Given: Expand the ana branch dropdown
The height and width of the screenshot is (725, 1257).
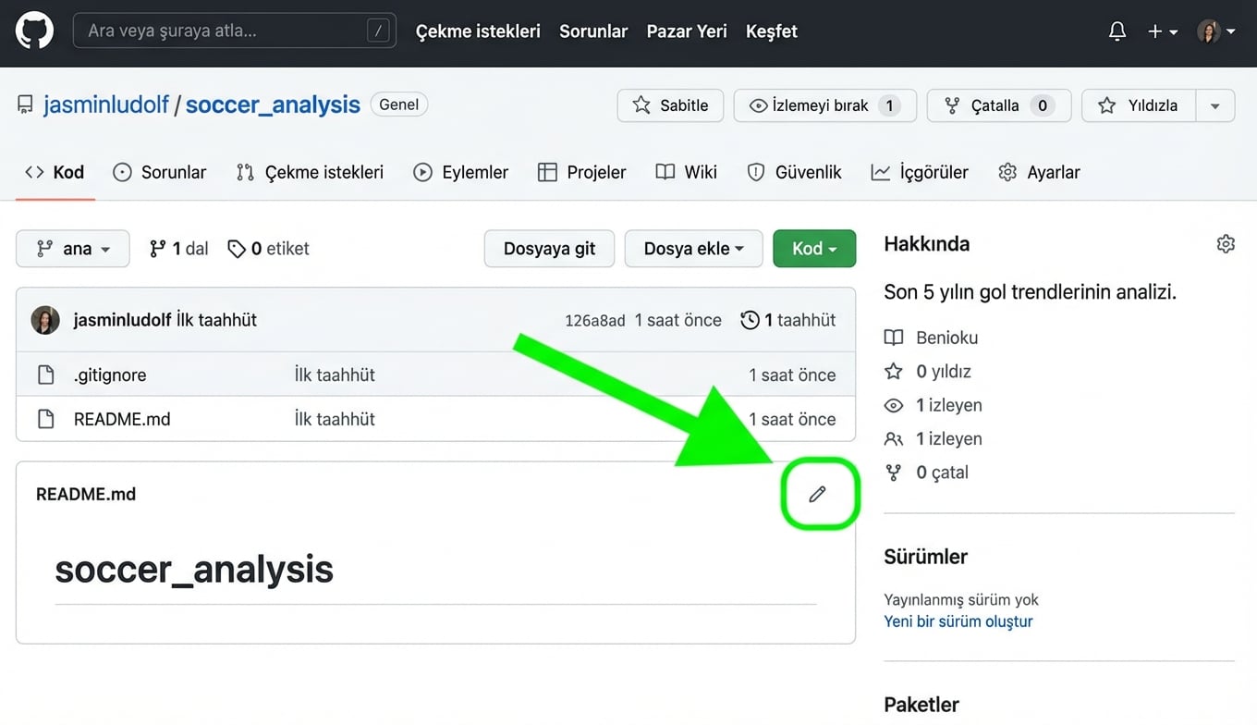Looking at the screenshot, I should pyautogui.click(x=73, y=249).
